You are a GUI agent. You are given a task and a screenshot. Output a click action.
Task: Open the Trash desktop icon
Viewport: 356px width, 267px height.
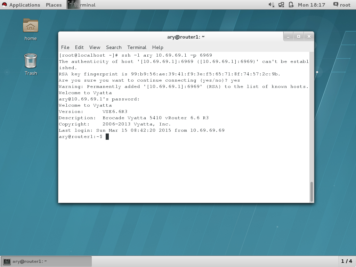31,60
